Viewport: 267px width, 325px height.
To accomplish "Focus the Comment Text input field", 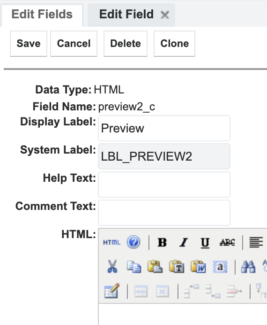I will click(x=164, y=213).
